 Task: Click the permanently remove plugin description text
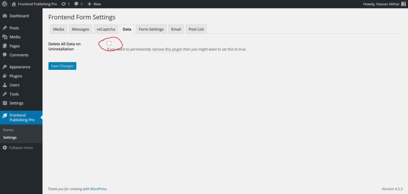click(177, 49)
